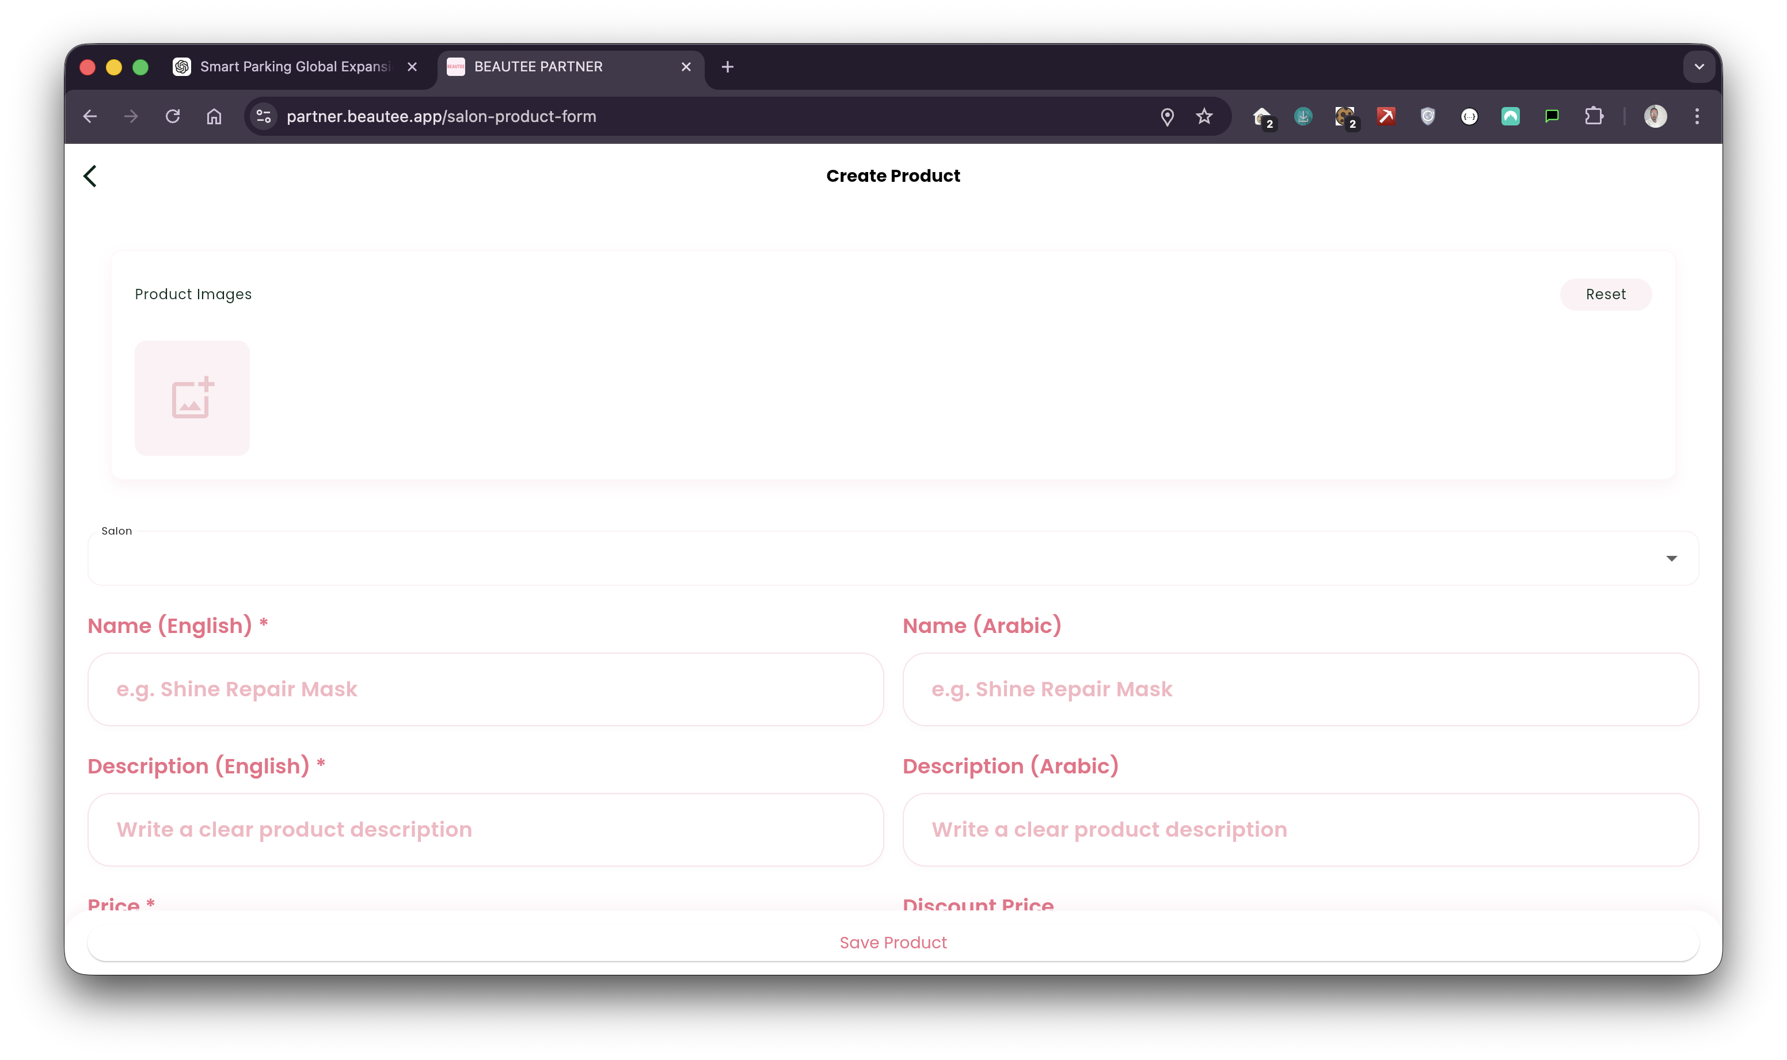Open the cookie extension icon
The height and width of the screenshot is (1060, 1787).
click(1345, 117)
